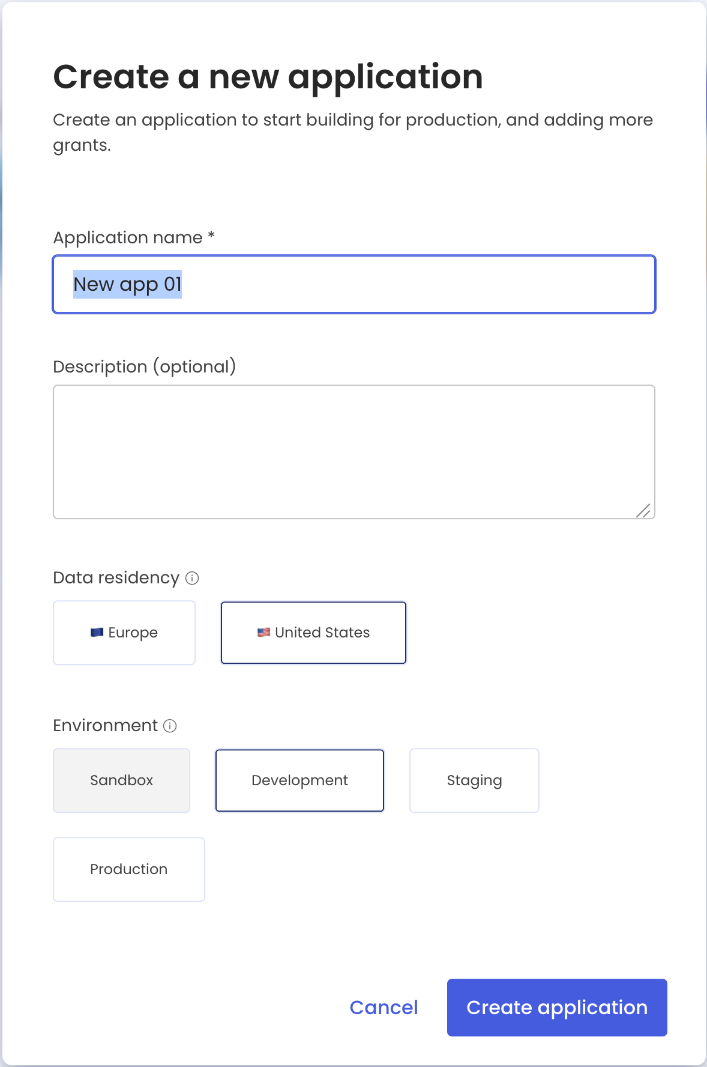Viewport: 707px width, 1067px height.
Task: Click the required asterisk next to Application name
Action: 211,237
